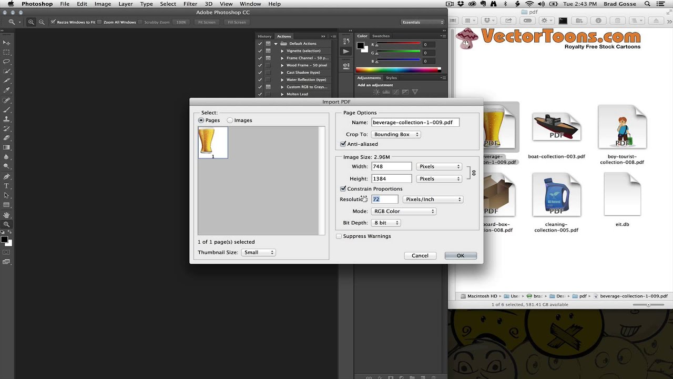Viewport: 673px width, 379px height.
Task: Select the Pages radio button
Action: [201, 120]
